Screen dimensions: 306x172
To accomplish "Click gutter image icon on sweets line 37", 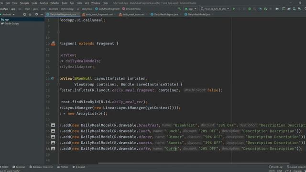I will (x=53, y=142).
